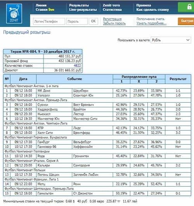Open Live-результаты page
The image size is (194, 206).
coord(83,10)
